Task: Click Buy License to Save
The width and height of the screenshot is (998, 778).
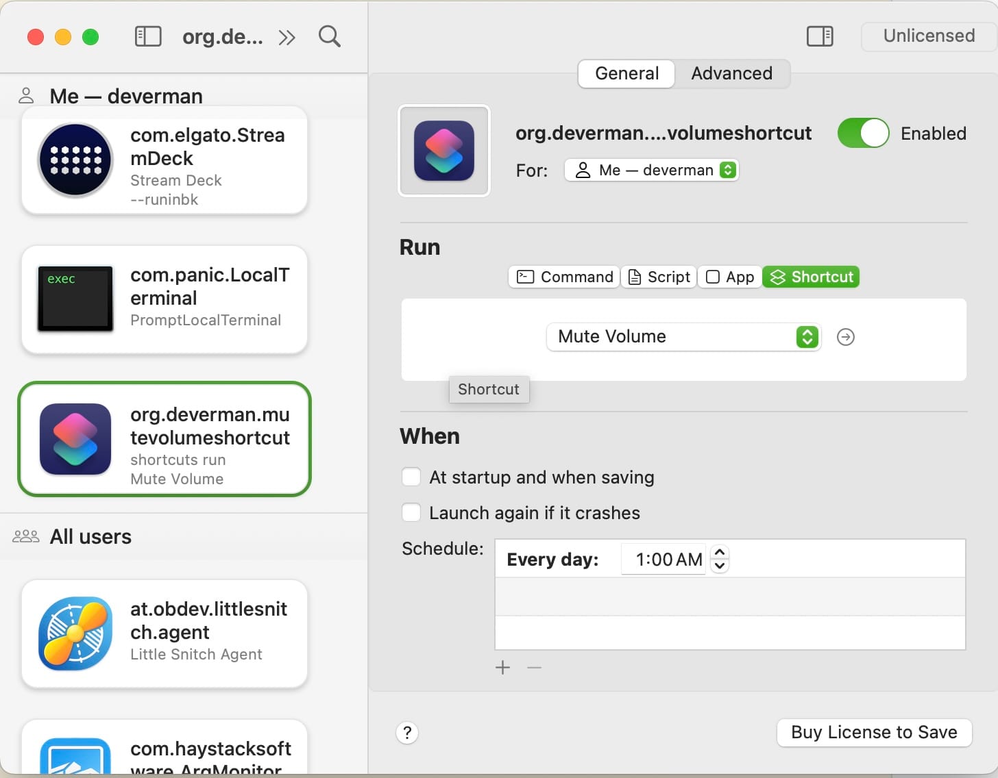Action: (x=873, y=732)
